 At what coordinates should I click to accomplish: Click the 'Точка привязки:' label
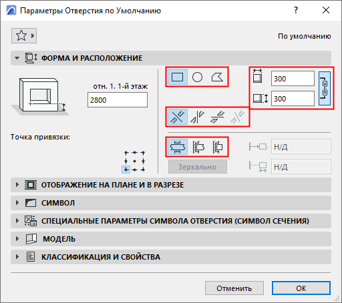(40, 137)
